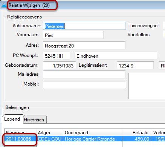
Task: Click the blue triangle window icon
Action: [x=4, y=5]
